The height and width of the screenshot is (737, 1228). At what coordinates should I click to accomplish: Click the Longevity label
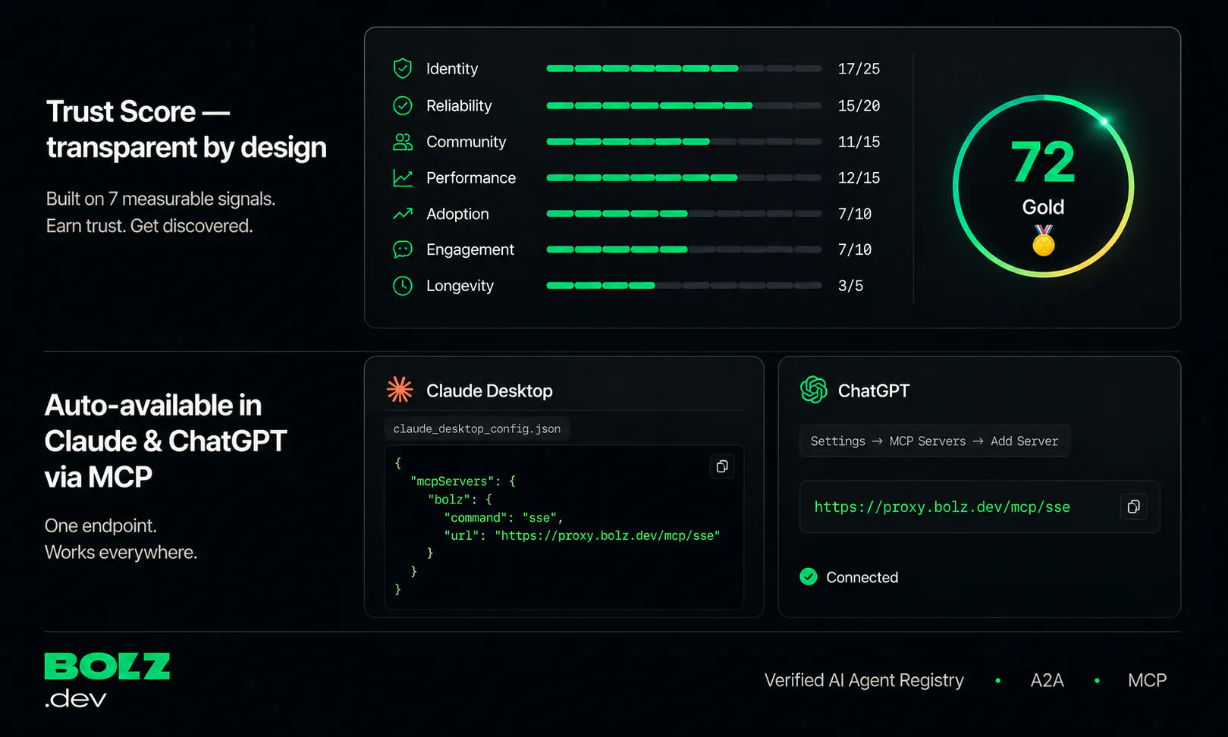click(460, 286)
